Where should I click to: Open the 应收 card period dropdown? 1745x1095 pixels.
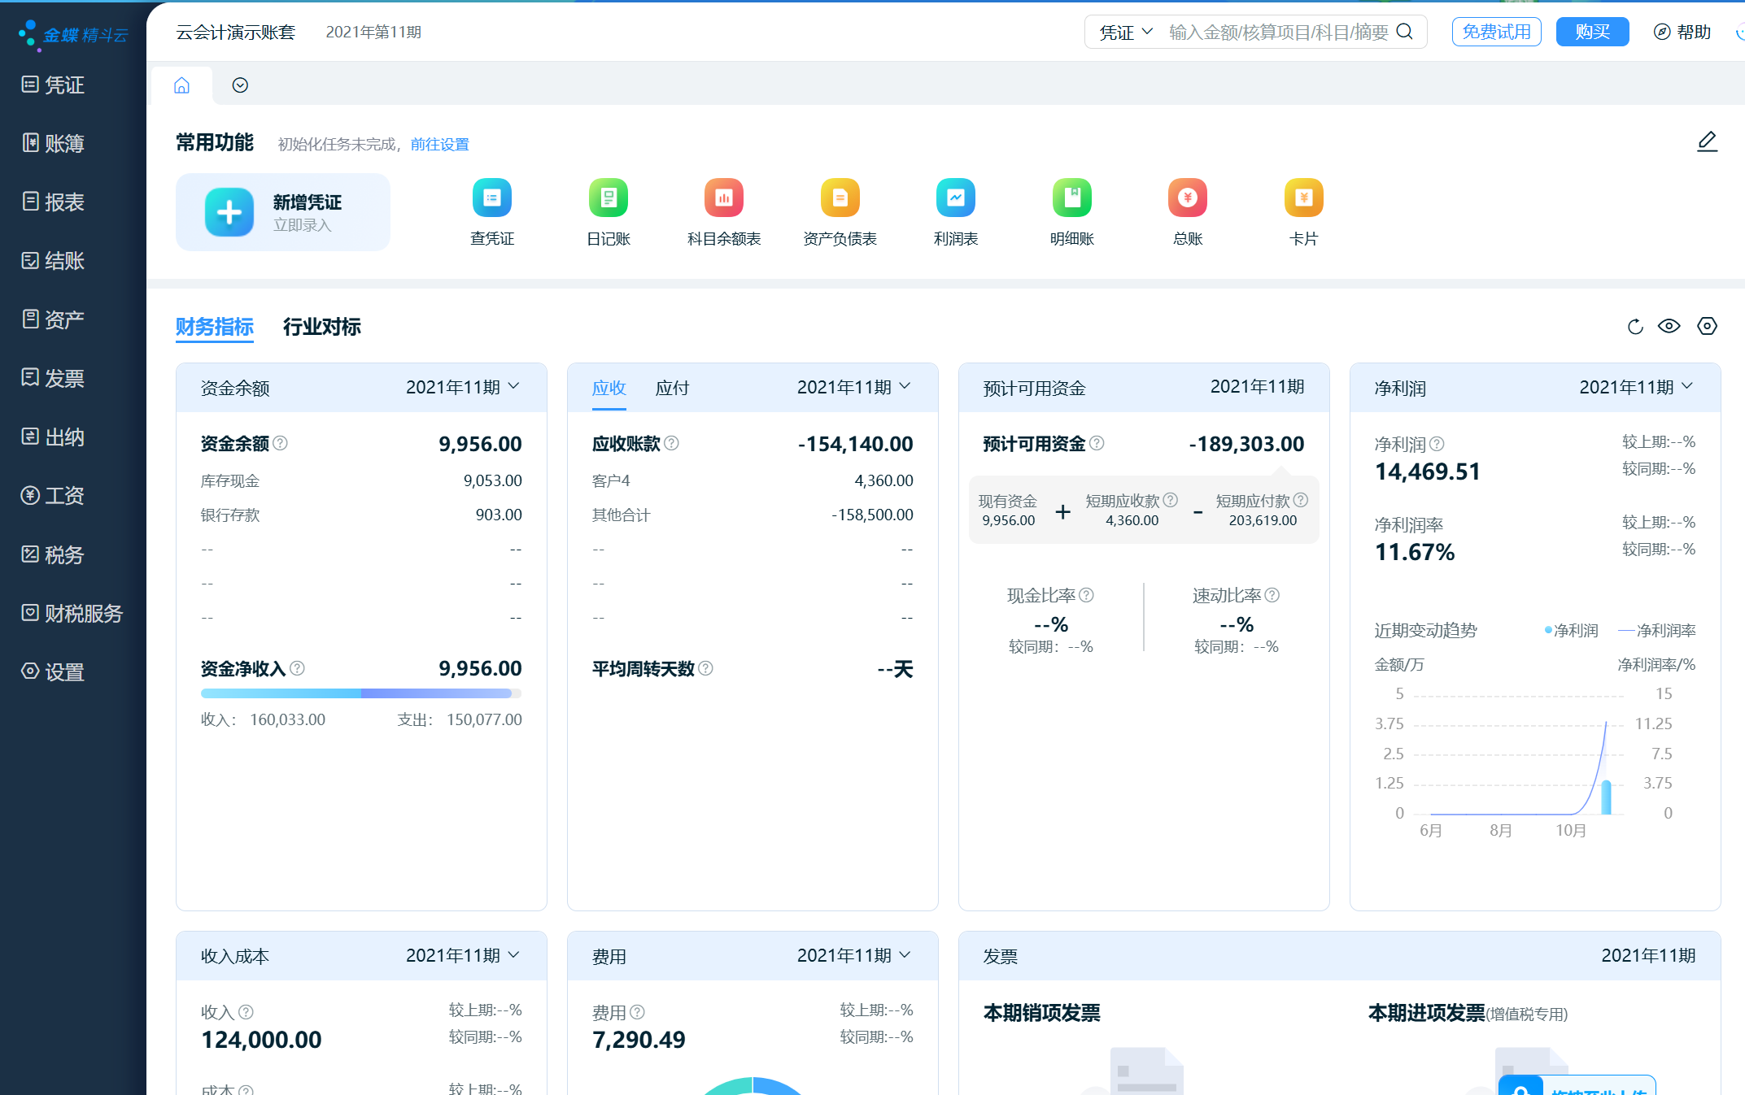click(x=854, y=387)
